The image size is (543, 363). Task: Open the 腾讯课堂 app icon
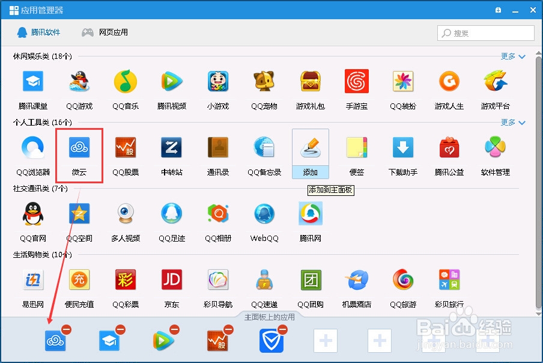pyautogui.click(x=33, y=81)
